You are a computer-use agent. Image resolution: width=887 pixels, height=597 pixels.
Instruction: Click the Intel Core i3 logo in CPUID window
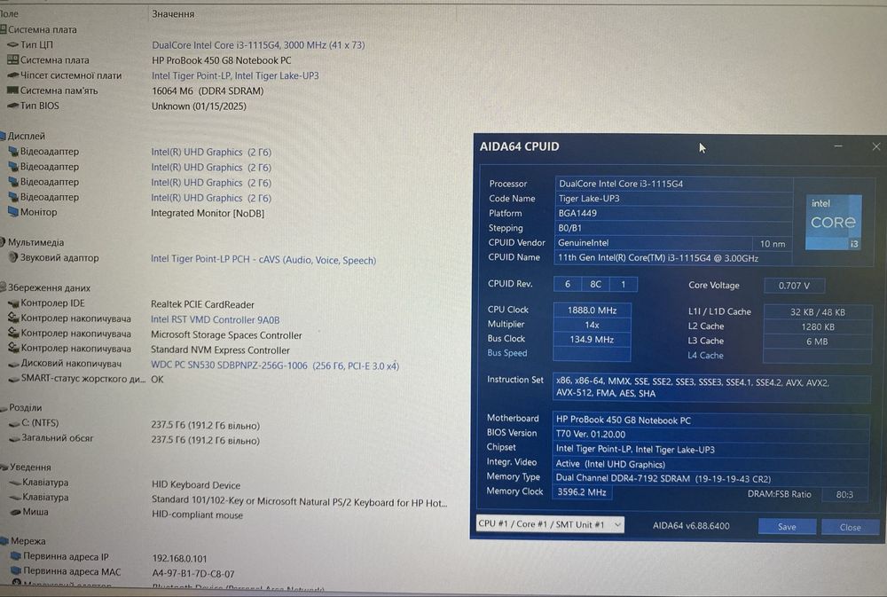click(833, 222)
